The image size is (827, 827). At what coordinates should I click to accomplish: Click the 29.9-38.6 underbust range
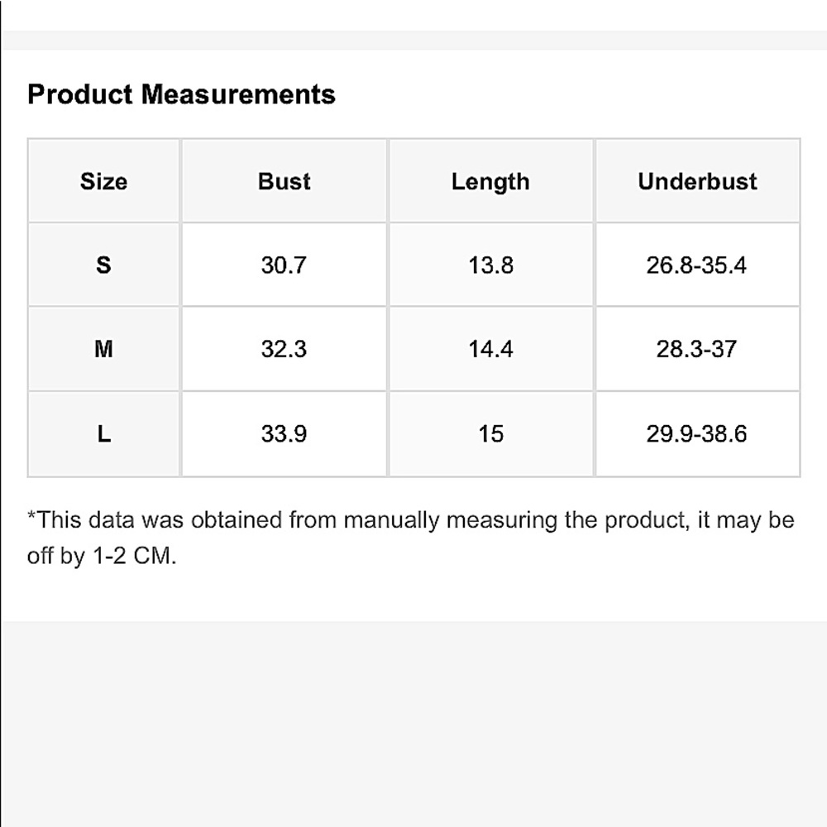pyautogui.click(x=696, y=433)
